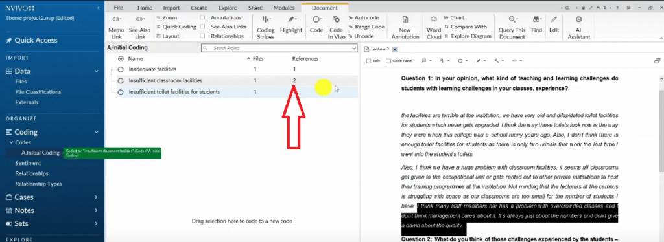Open Externals in sidebar
Image resolution: width=664 pixels, height=242 pixels.
point(27,102)
